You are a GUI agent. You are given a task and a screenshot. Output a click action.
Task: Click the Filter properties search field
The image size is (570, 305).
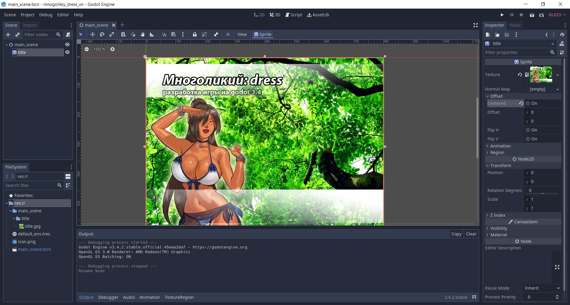point(520,52)
